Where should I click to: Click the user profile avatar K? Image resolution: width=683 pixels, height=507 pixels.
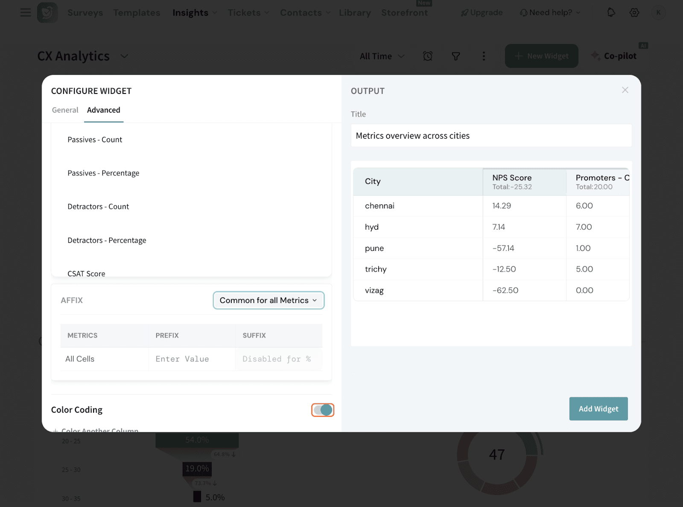(658, 12)
